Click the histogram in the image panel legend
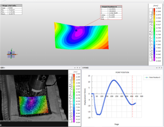The height and width of the screenshot is (127, 164). coord(71,98)
